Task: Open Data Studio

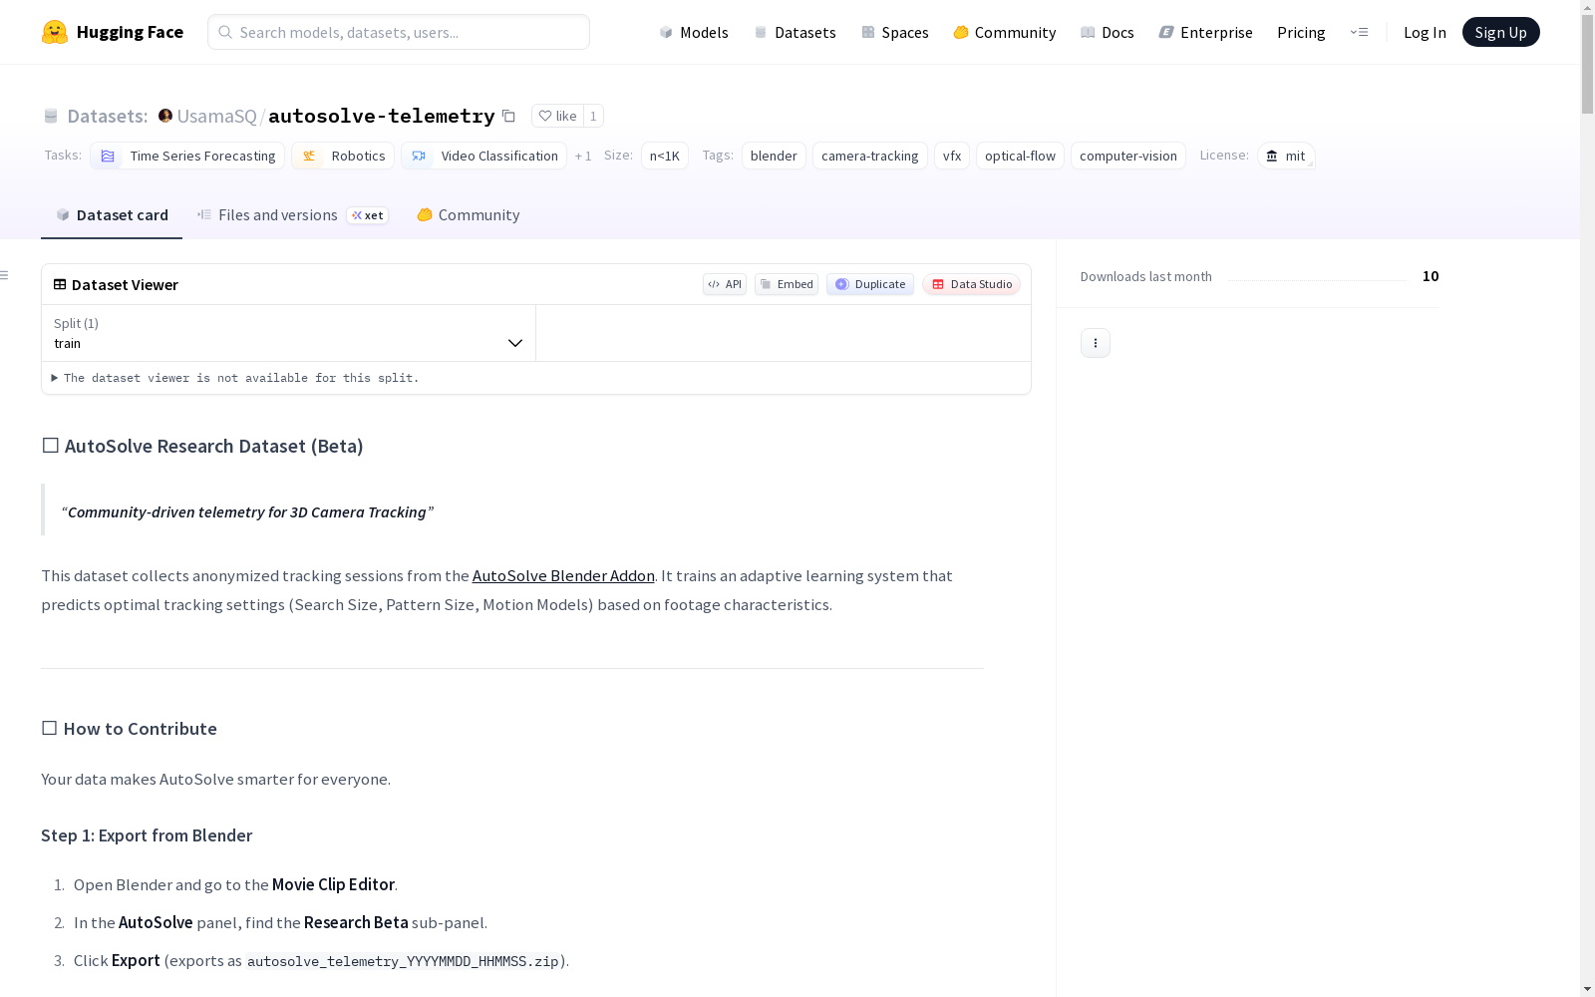Action: click(x=972, y=284)
